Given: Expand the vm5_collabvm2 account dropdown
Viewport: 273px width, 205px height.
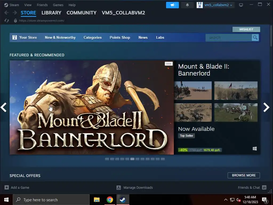Looking at the screenshot, I should point(231,5).
